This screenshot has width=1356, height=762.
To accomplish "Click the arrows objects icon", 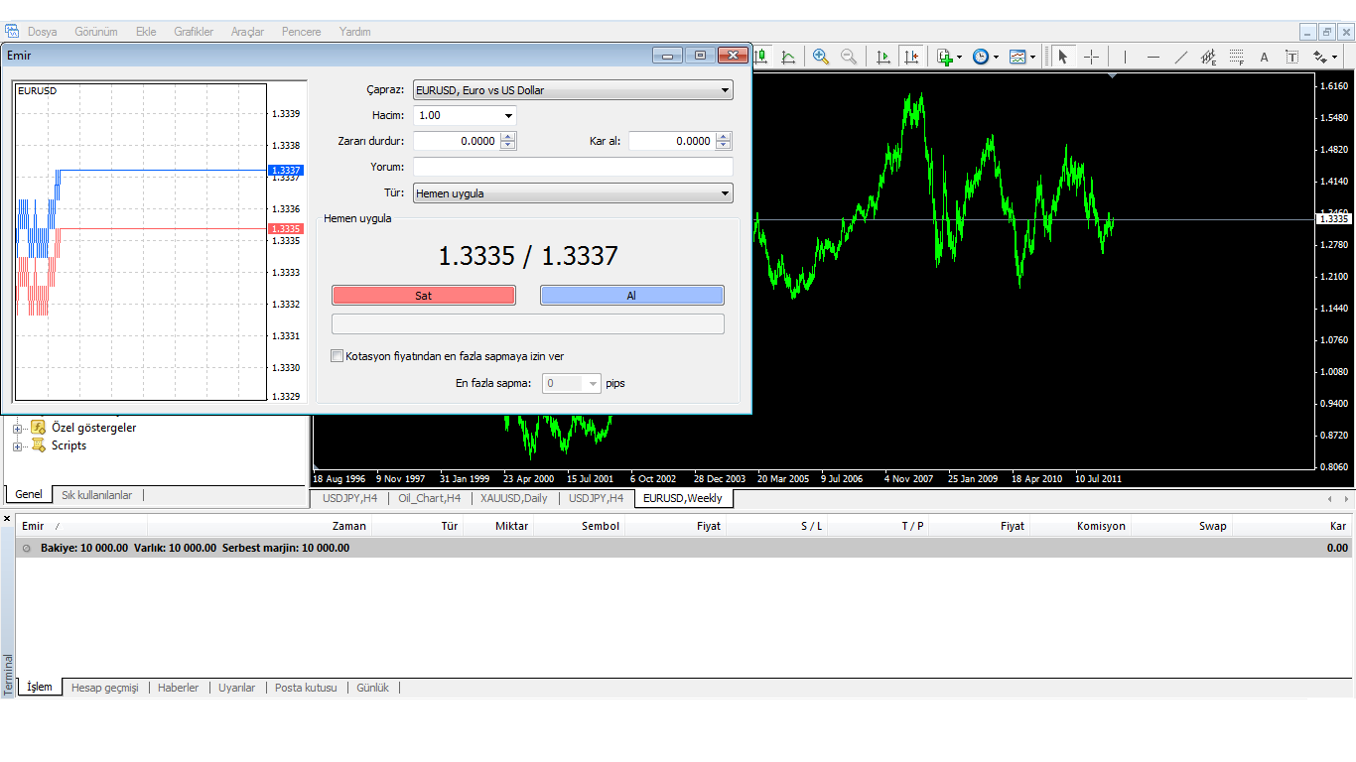I will coord(1321,57).
